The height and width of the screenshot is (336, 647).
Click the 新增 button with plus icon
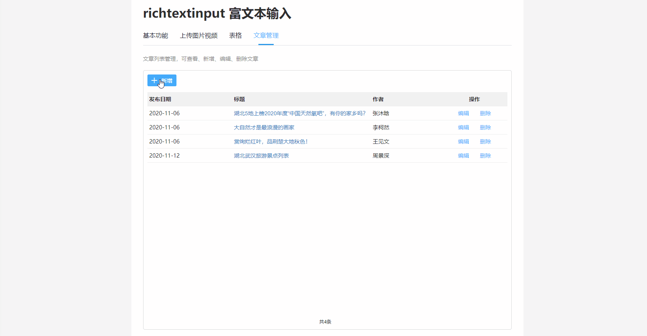point(162,80)
